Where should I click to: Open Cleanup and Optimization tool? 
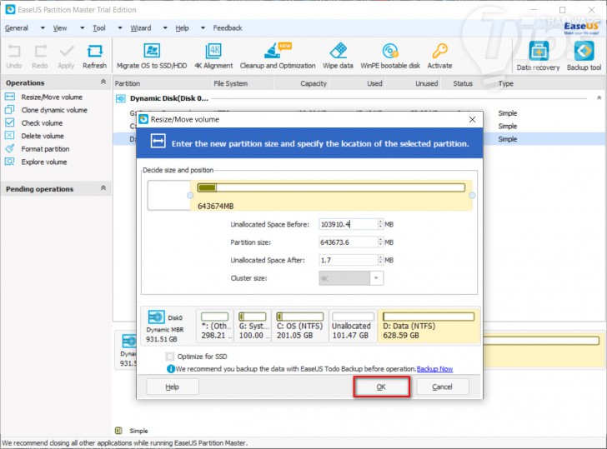[x=278, y=57]
